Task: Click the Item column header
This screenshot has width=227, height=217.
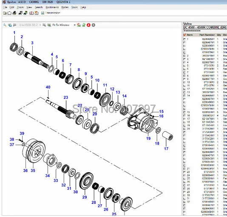Action: tap(190, 35)
